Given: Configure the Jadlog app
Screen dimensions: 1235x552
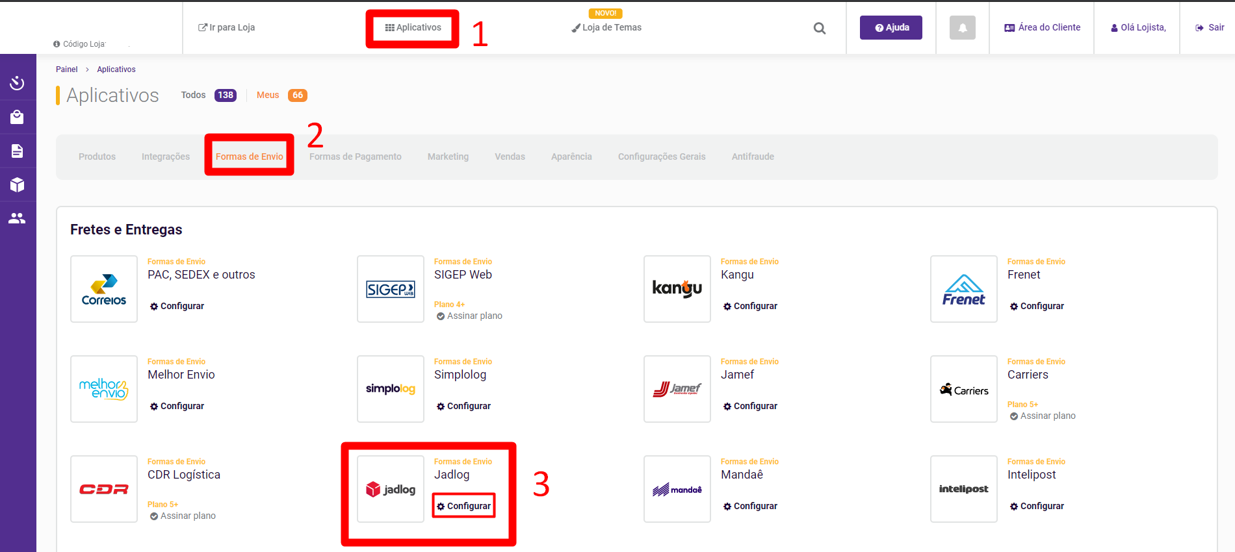Looking at the screenshot, I should point(463,506).
